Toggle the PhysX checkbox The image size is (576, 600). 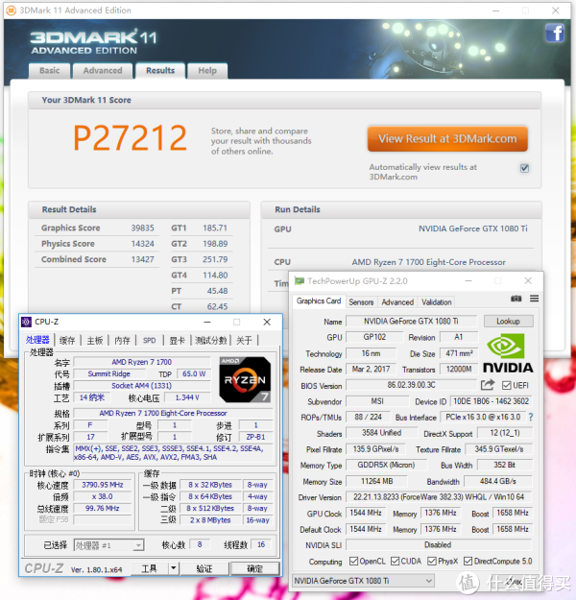click(432, 561)
